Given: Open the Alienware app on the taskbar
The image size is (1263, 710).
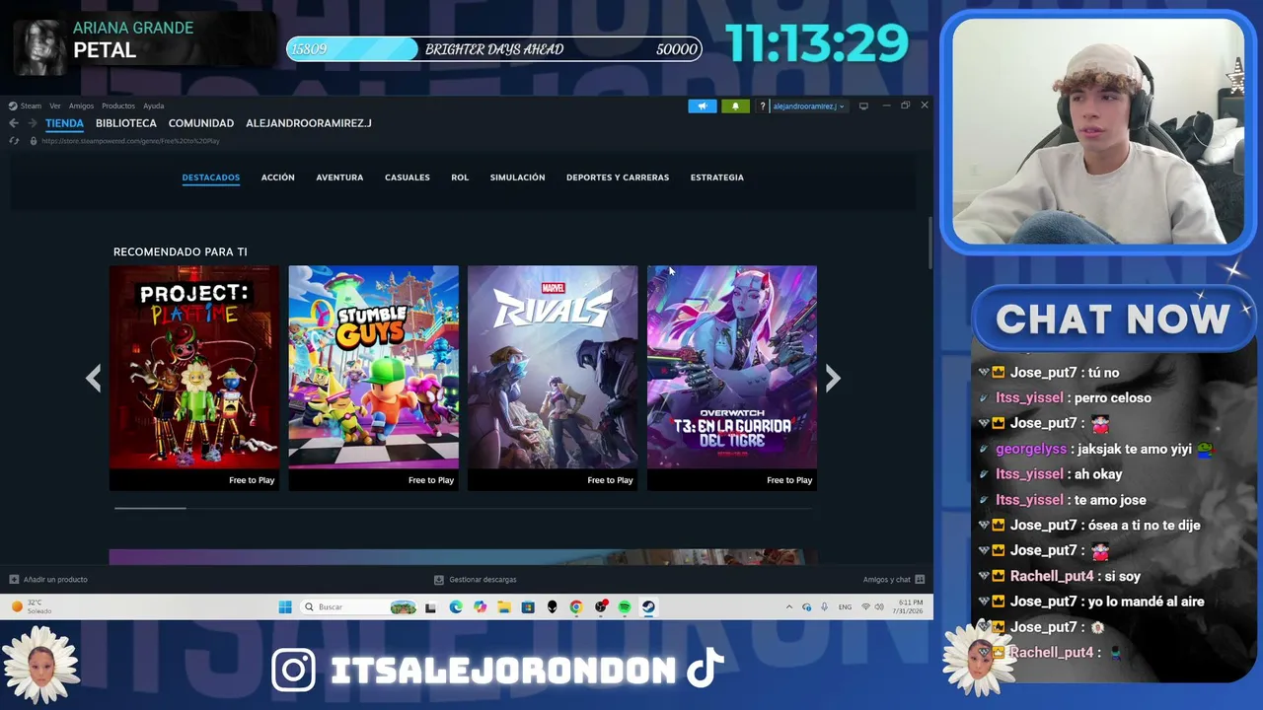Looking at the screenshot, I should pos(553,607).
